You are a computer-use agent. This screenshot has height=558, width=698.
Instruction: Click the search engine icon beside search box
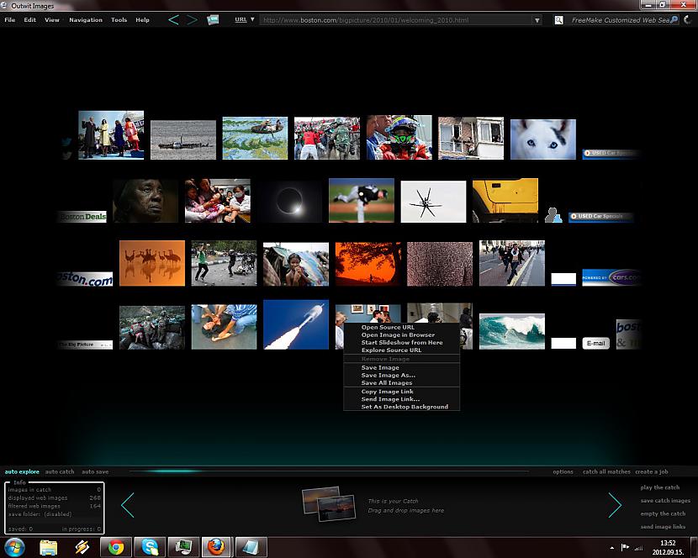(x=558, y=20)
